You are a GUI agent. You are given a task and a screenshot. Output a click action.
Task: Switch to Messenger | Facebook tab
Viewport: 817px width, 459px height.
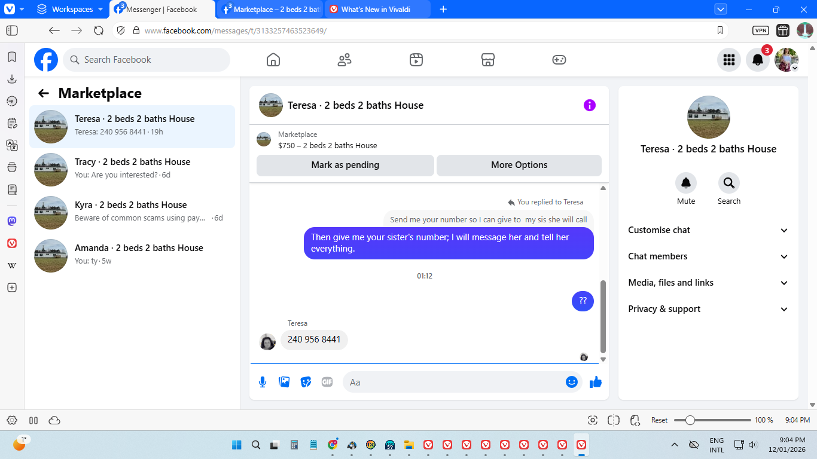(162, 9)
